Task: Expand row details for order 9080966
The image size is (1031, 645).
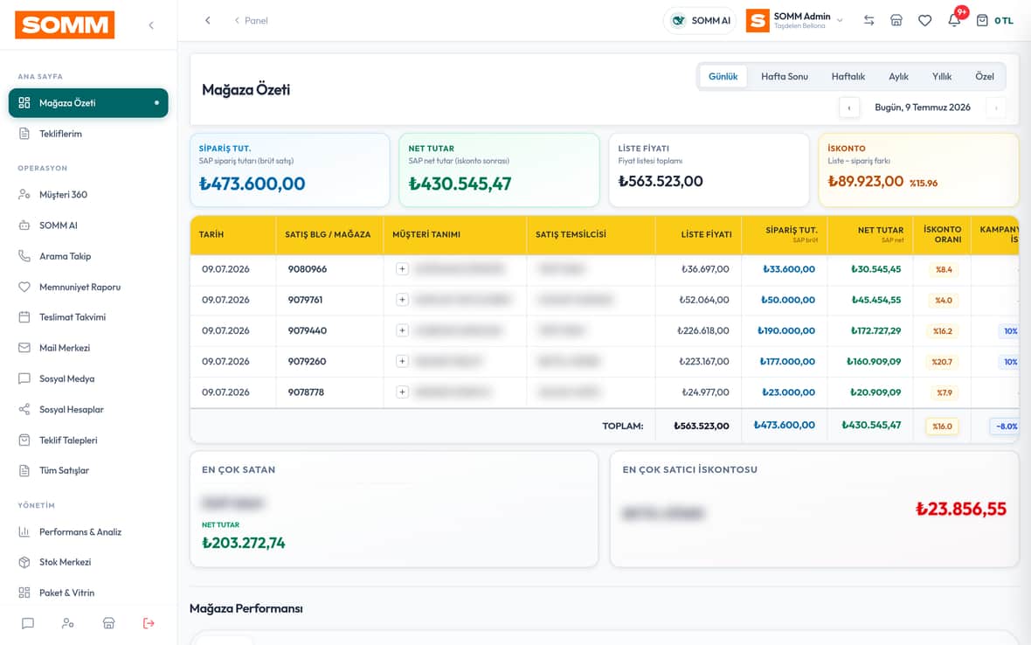Action: point(402,269)
